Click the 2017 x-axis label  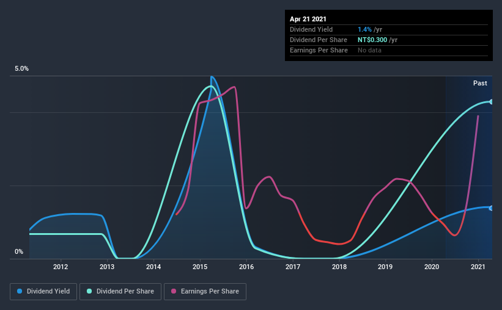pos(293,267)
